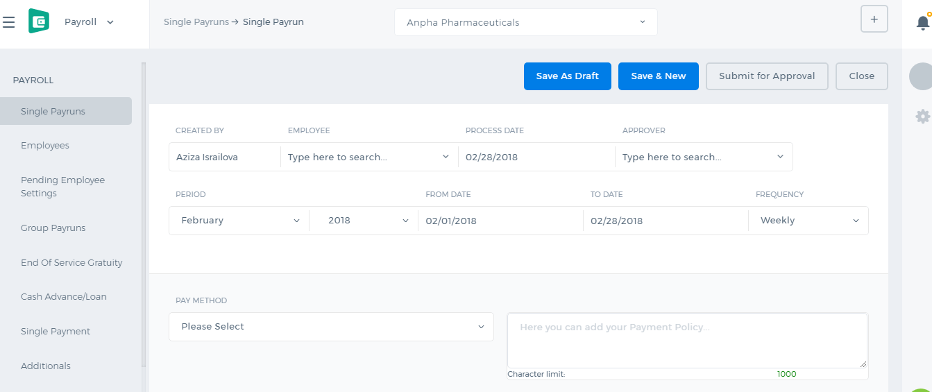
Task: Click Save As Draft button
Action: tap(567, 76)
